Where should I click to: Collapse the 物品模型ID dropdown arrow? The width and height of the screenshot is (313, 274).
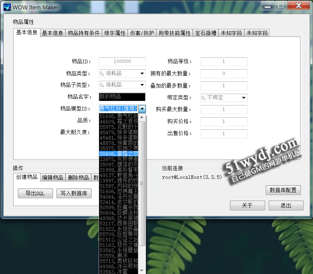(142, 109)
